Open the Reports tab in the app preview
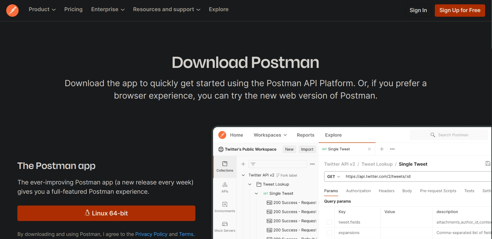The image size is (492, 239). (306, 135)
